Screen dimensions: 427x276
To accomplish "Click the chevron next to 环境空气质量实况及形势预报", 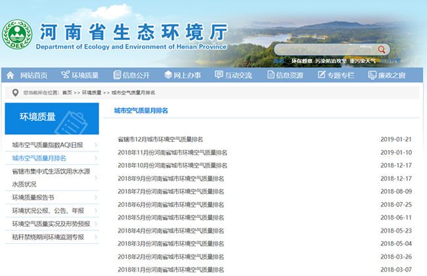I will click(96, 224).
